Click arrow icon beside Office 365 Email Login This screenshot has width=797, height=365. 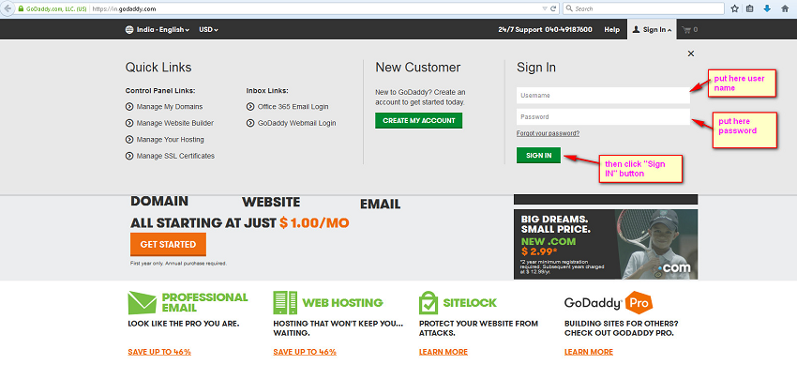coord(250,107)
